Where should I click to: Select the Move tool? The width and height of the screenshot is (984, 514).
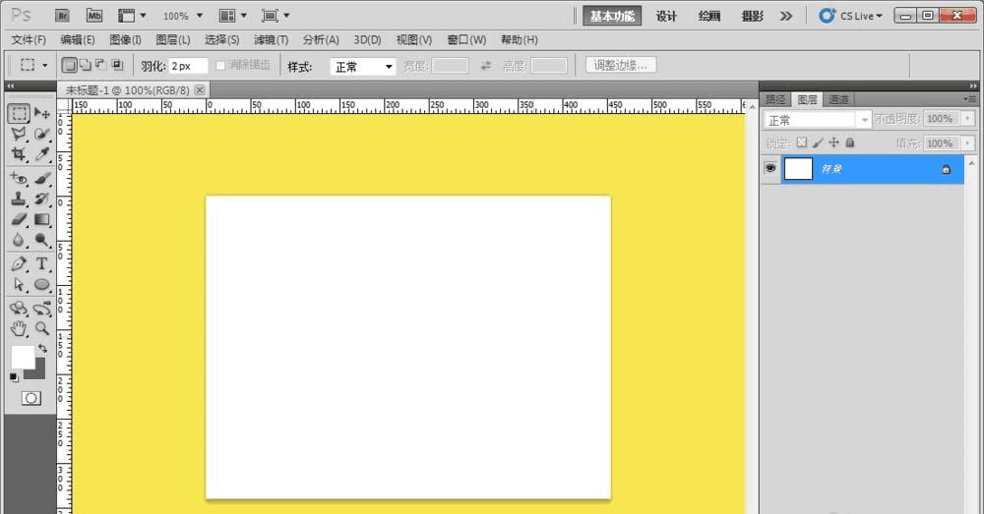coord(42,113)
